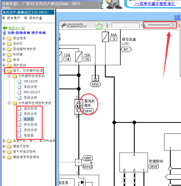Click the 保护系统 folder icon

point(9,65)
